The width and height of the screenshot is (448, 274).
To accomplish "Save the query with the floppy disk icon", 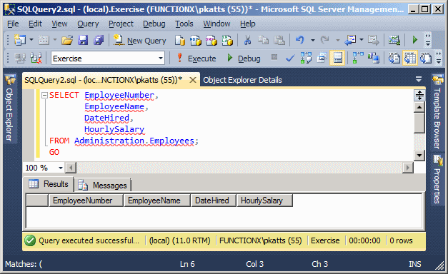I will pyautogui.click(x=83, y=40).
